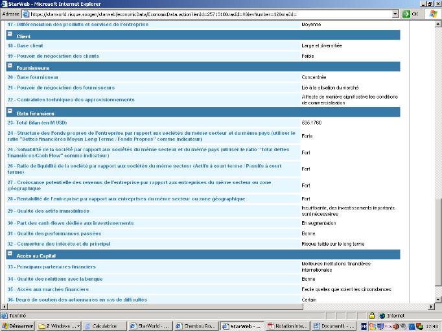The height and width of the screenshot is (332, 442).
Task: Click '36- Degré de soutien des actionnaires' row
Action: point(77,300)
